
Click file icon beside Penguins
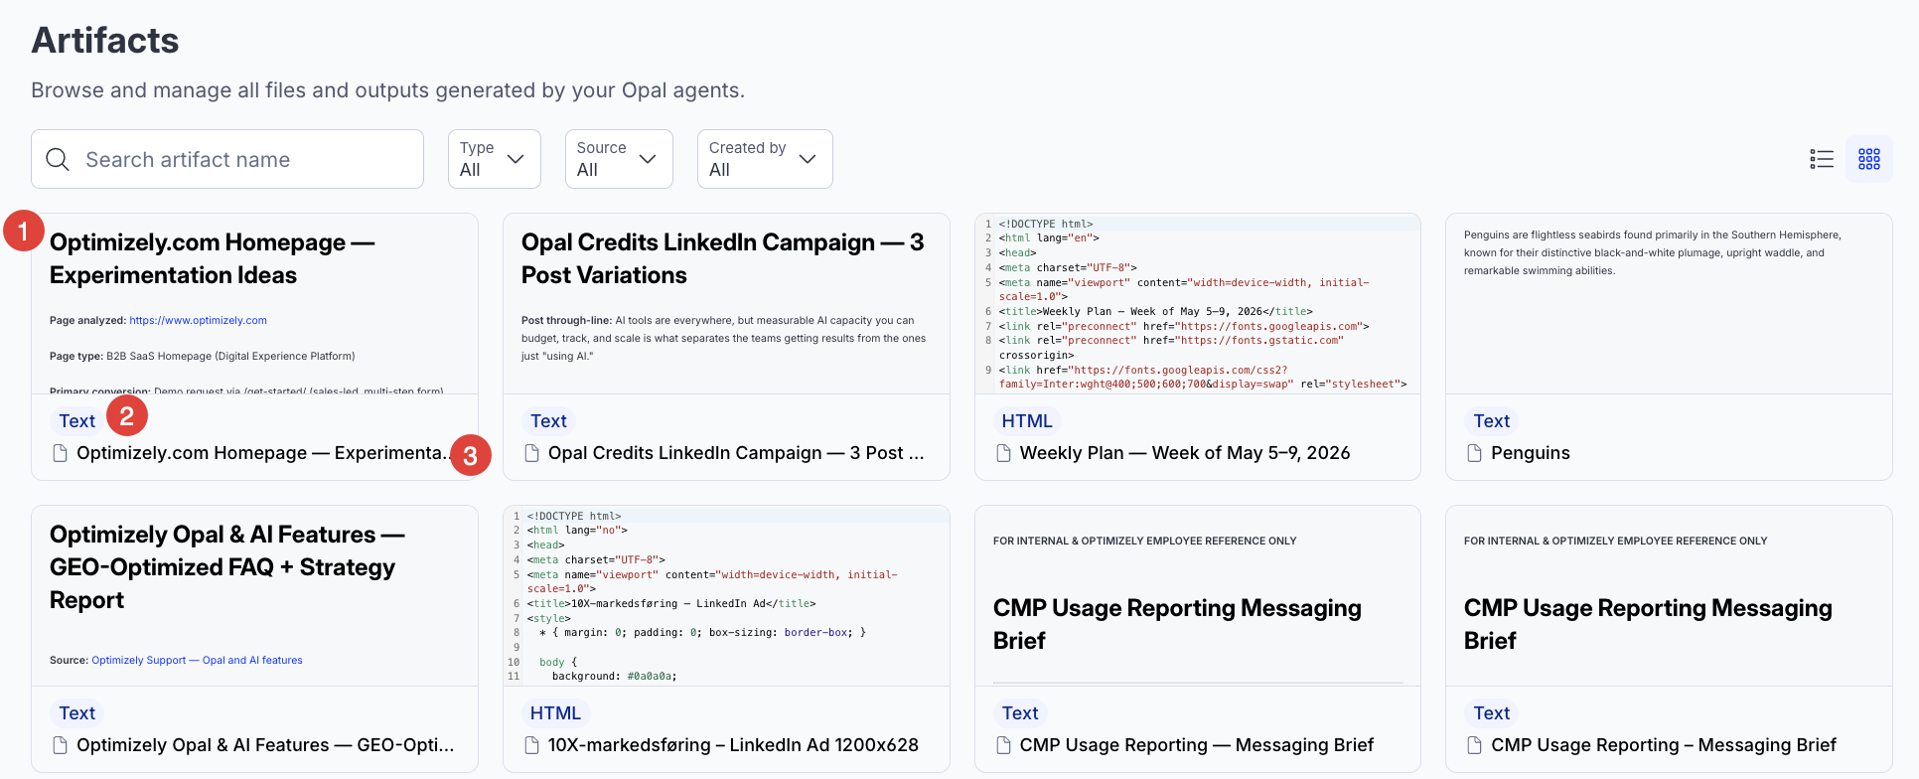[x=1474, y=453]
